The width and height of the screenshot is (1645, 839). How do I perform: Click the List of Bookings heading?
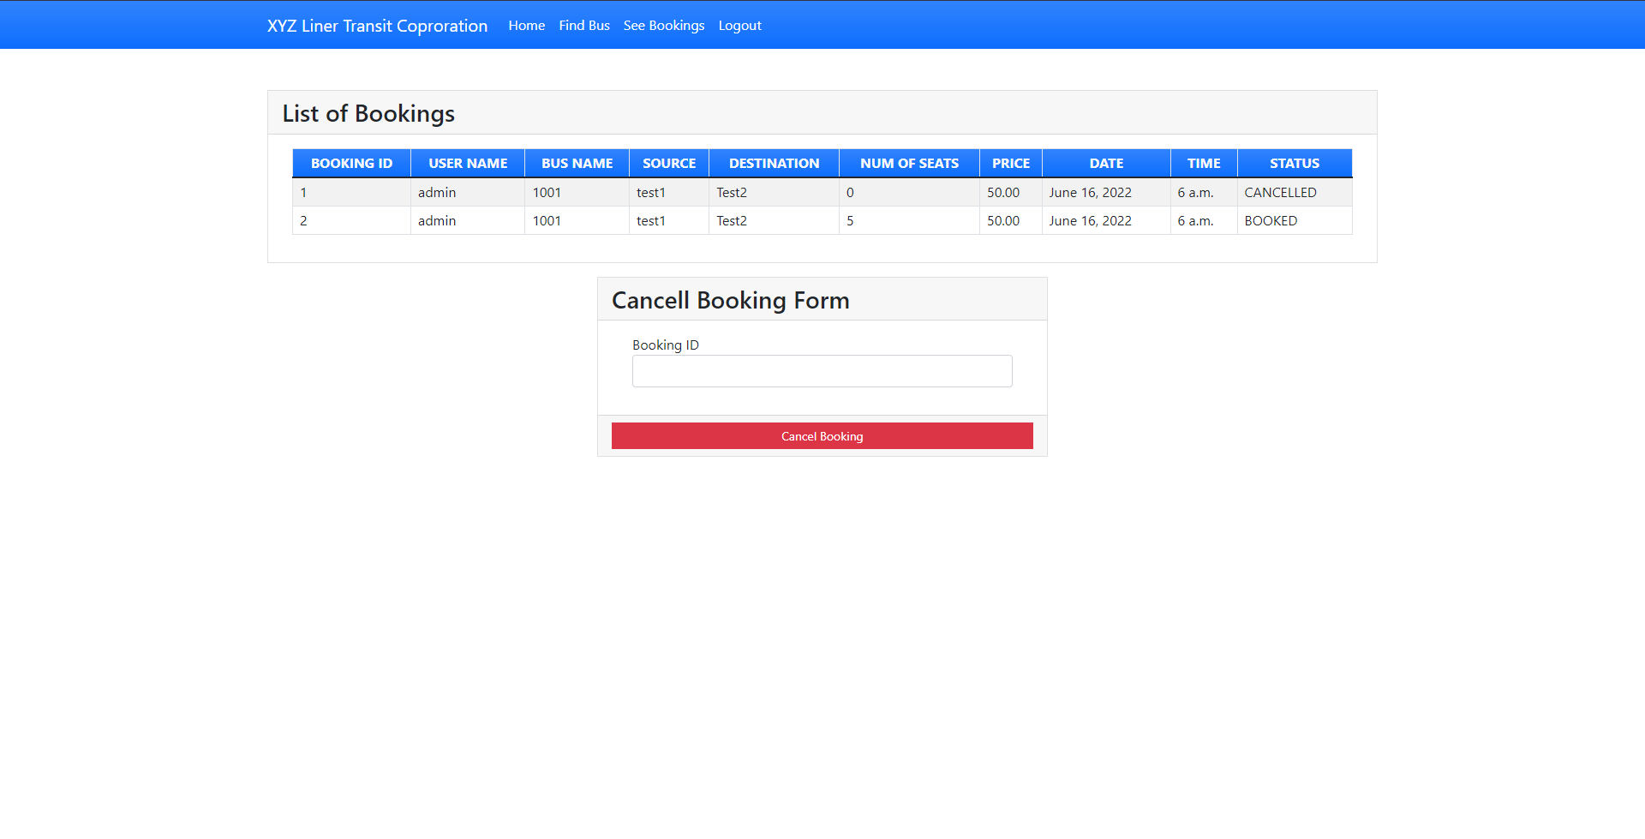[368, 114]
